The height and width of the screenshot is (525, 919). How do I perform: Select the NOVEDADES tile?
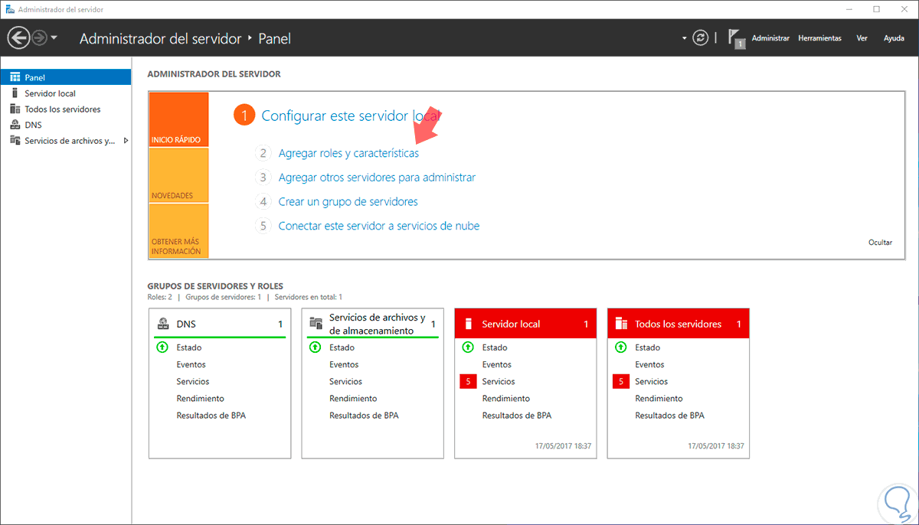click(178, 175)
